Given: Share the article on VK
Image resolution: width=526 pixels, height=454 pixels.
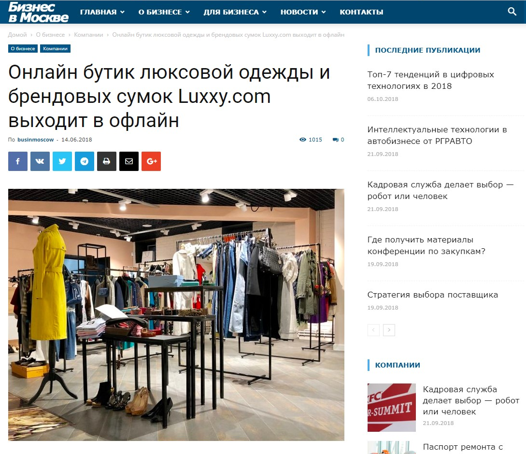Looking at the screenshot, I should coord(40,161).
